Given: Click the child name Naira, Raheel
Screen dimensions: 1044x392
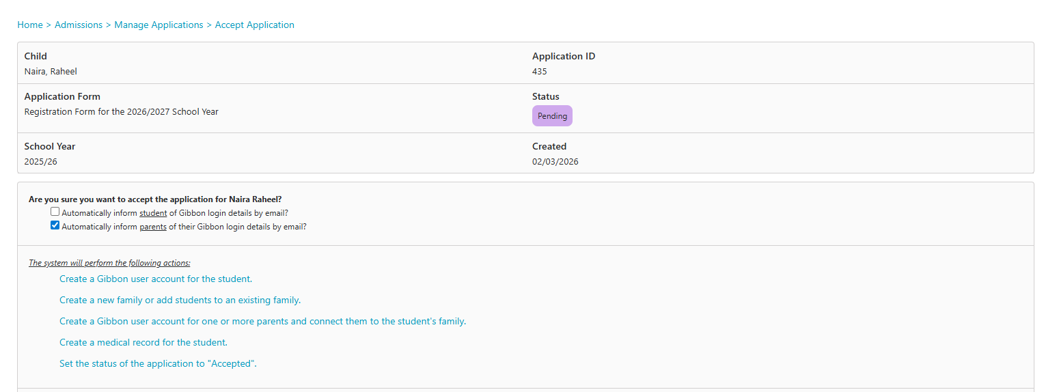Looking at the screenshot, I should pos(46,71).
